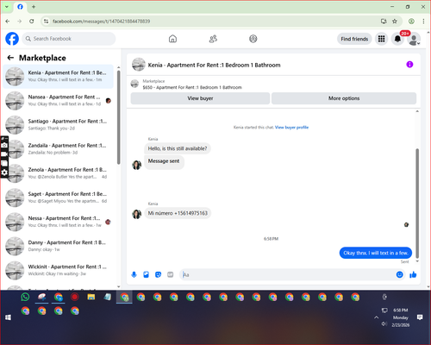Open the View buyer profile link
Image resolution: width=431 pixels, height=345 pixels.
coord(291,128)
